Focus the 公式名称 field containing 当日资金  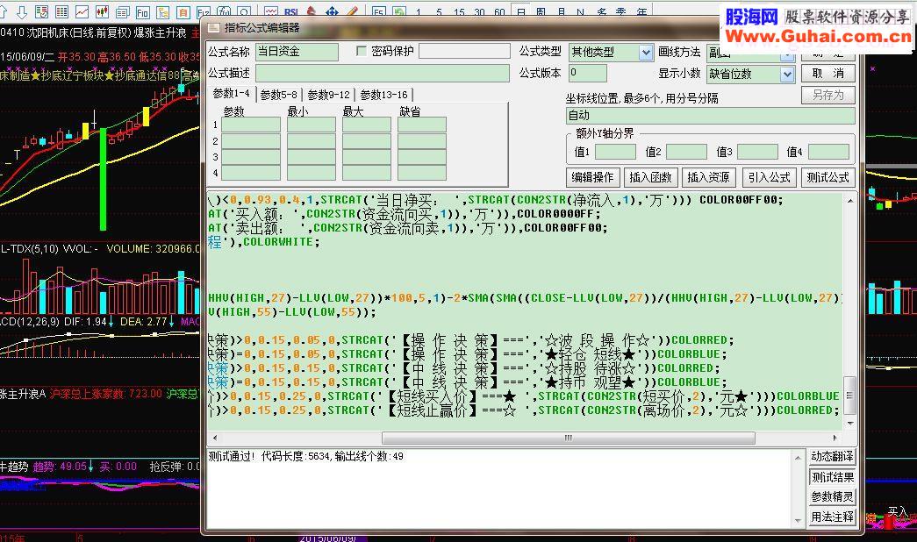[297, 52]
